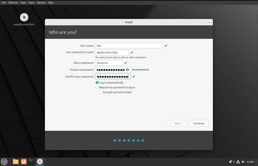
Task: Open the Input menu
Action: pyautogui.click(x=31, y=2)
